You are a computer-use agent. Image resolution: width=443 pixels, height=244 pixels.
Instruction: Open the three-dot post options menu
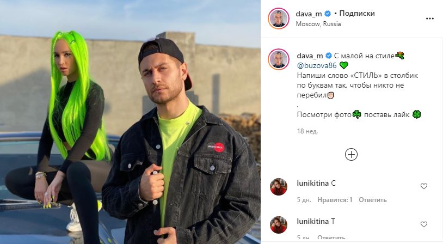click(429, 19)
